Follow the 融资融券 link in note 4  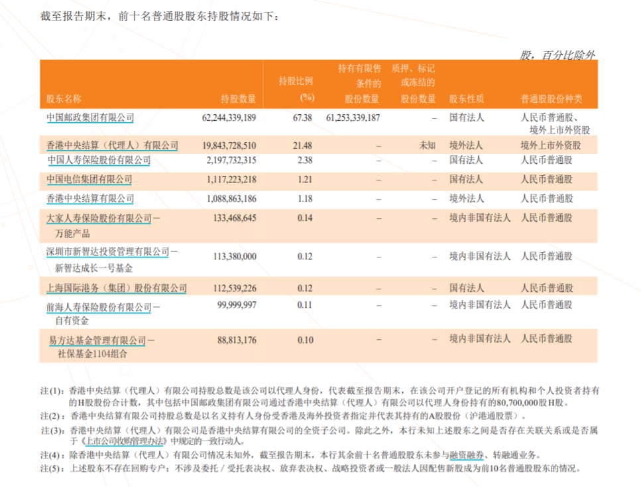[x=467, y=455]
